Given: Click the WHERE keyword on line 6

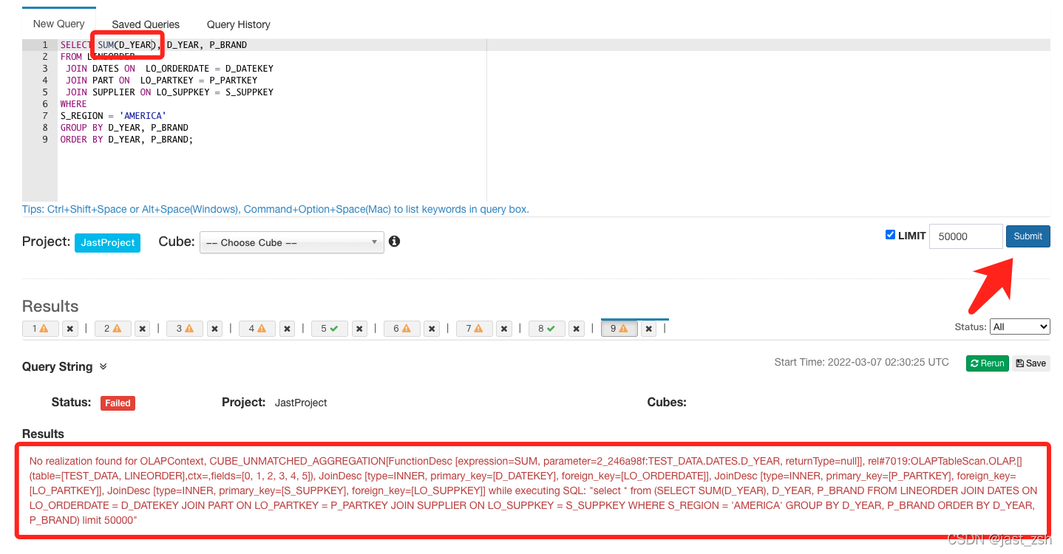Looking at the screenshot, I should click(73, 104).
